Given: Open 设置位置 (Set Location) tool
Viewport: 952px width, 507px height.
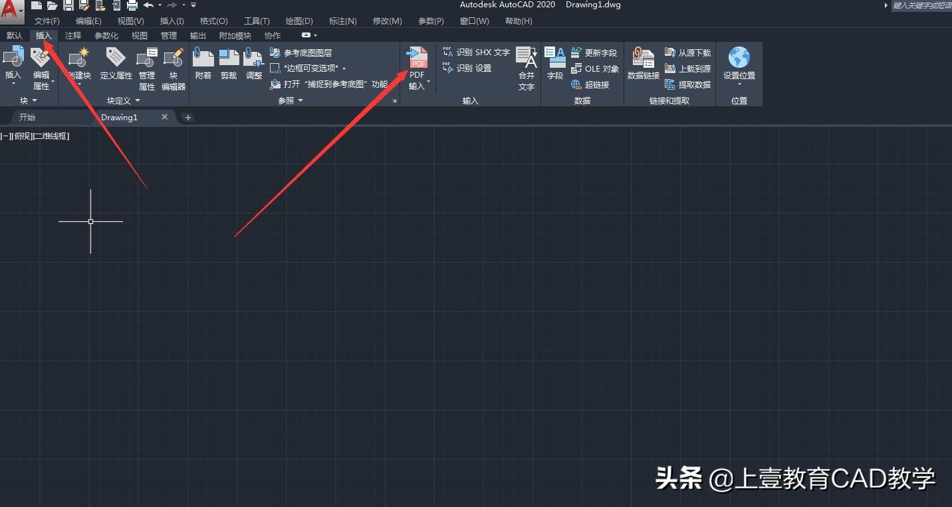Looking at the screenshot, I should [x=739, y=63].
